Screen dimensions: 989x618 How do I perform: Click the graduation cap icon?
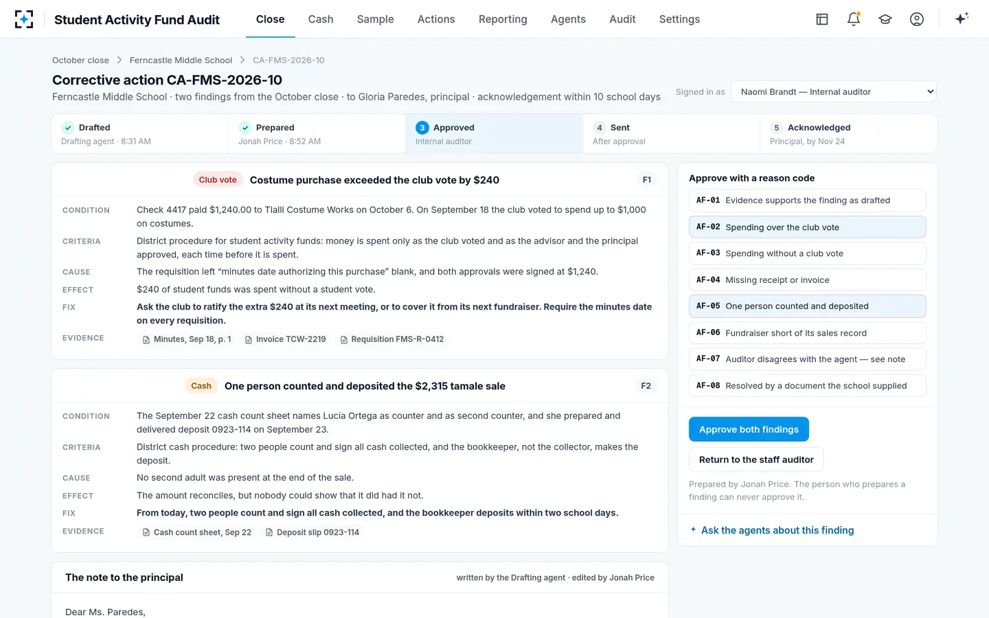pyautogui.click(x=885, y=19)
